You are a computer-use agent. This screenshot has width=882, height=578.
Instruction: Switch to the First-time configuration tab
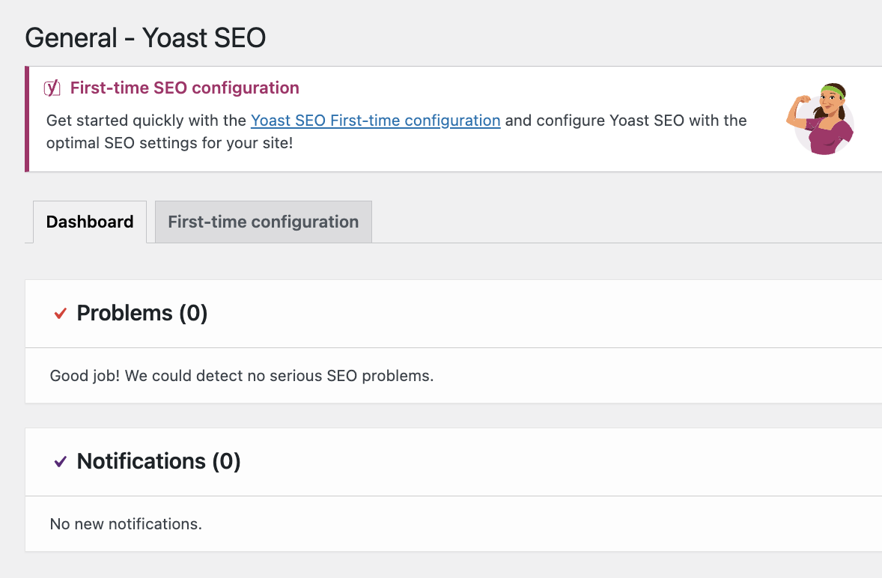click(263, 222)
